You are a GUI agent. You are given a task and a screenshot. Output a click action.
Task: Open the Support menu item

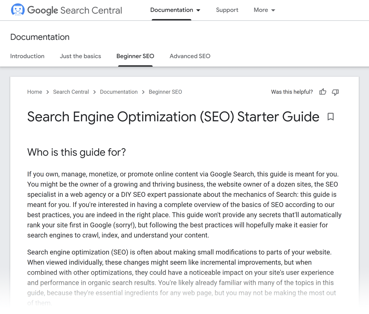[x=227, y=10]
